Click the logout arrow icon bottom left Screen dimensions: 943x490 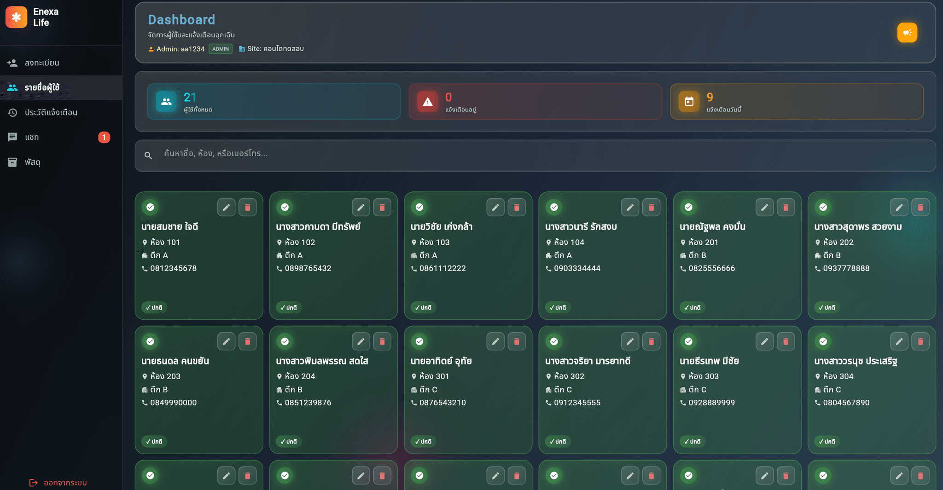tap(34, 482)
